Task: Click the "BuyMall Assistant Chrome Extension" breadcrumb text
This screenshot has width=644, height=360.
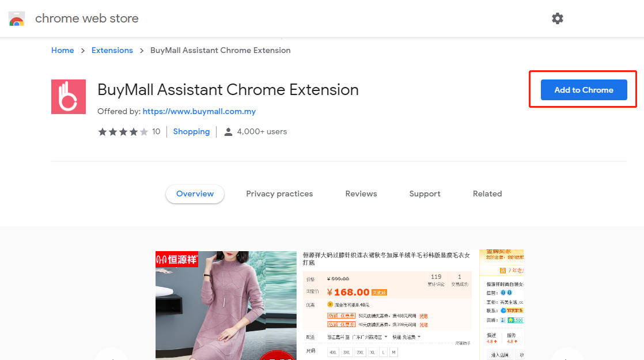Action: coord(220,51)
